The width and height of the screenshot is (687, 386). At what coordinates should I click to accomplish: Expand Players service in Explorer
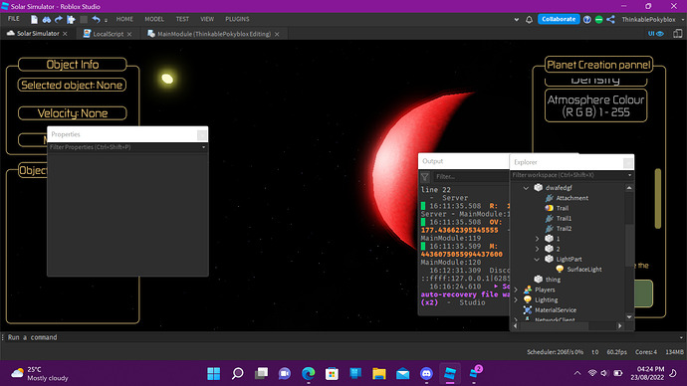tap(516, 289)
